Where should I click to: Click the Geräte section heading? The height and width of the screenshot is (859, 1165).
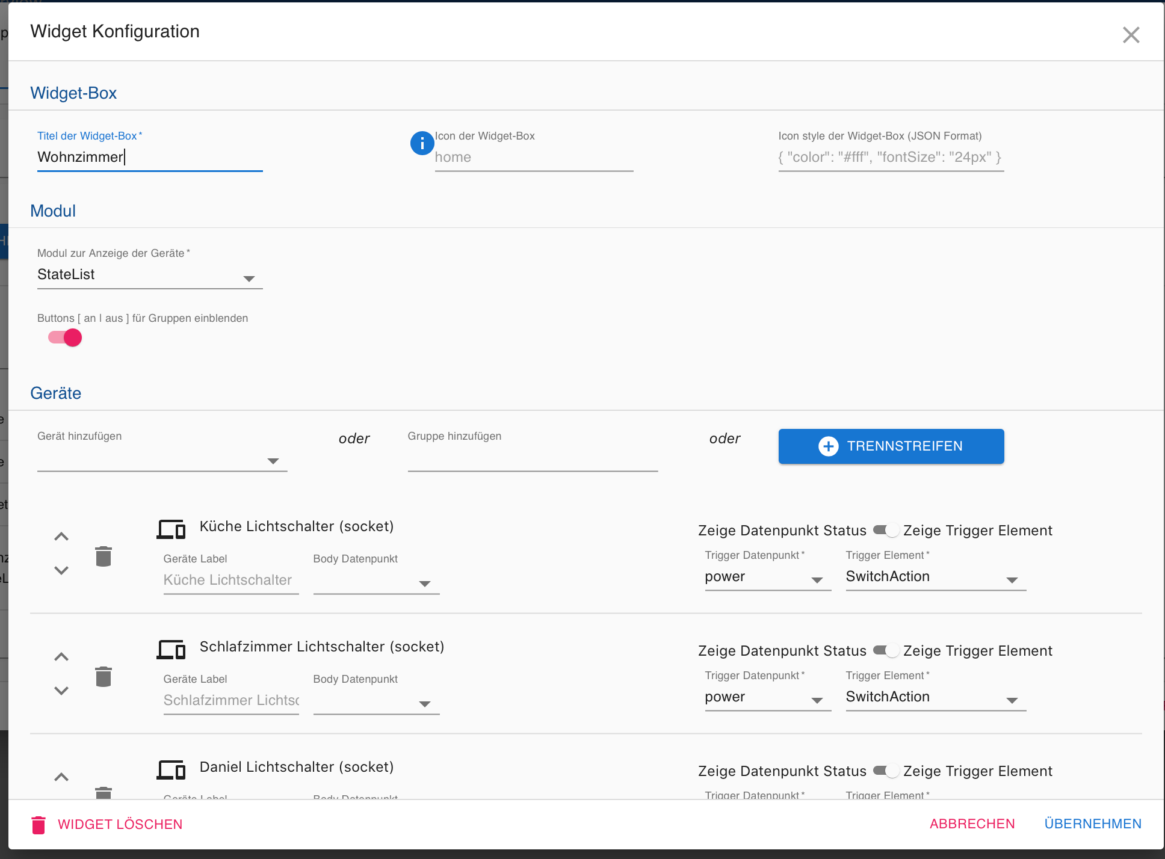tap(55, 393)
